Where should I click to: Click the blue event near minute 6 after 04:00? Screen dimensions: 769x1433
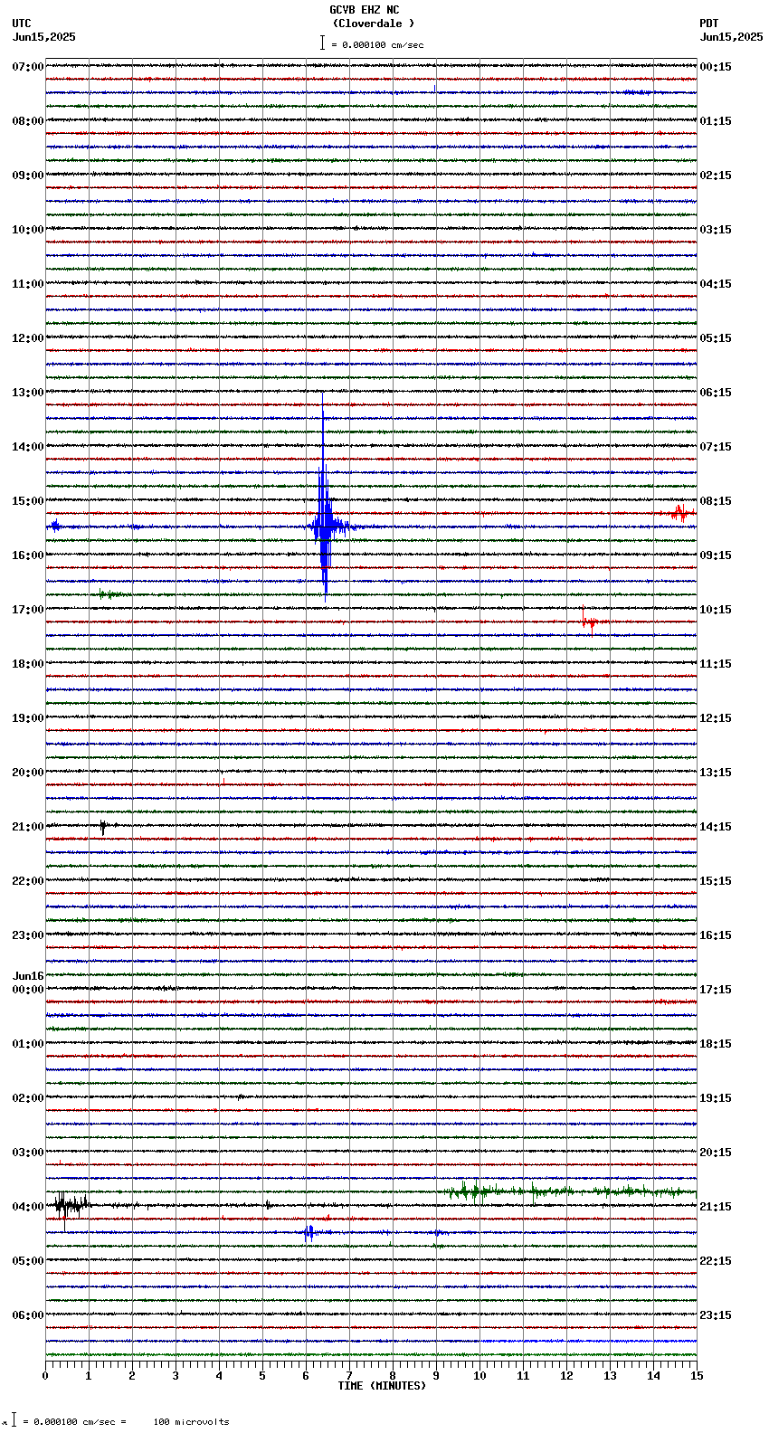[309, 1232]
